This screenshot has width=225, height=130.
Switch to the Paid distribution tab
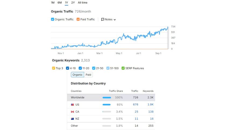88,75
